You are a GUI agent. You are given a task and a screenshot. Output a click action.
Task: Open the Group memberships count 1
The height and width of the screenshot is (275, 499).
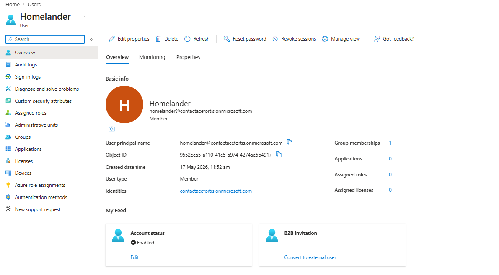pos(390,143)
